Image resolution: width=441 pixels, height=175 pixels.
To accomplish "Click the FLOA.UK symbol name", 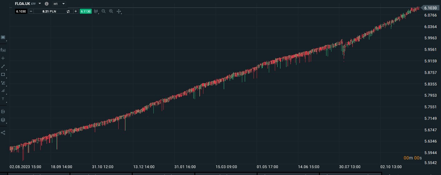I will pyautogui.click(x=22, y=4).
